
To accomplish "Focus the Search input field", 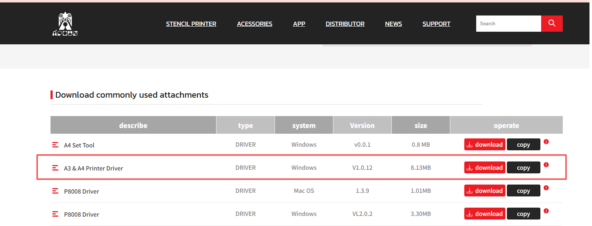I will click(508, 23).
